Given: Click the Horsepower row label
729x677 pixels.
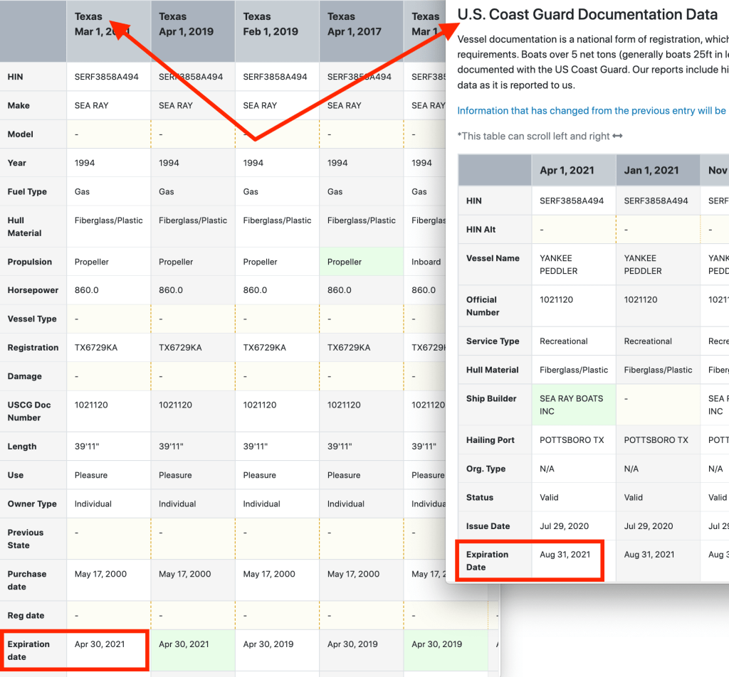Looking at the screenshot, I should click(33, 290).
